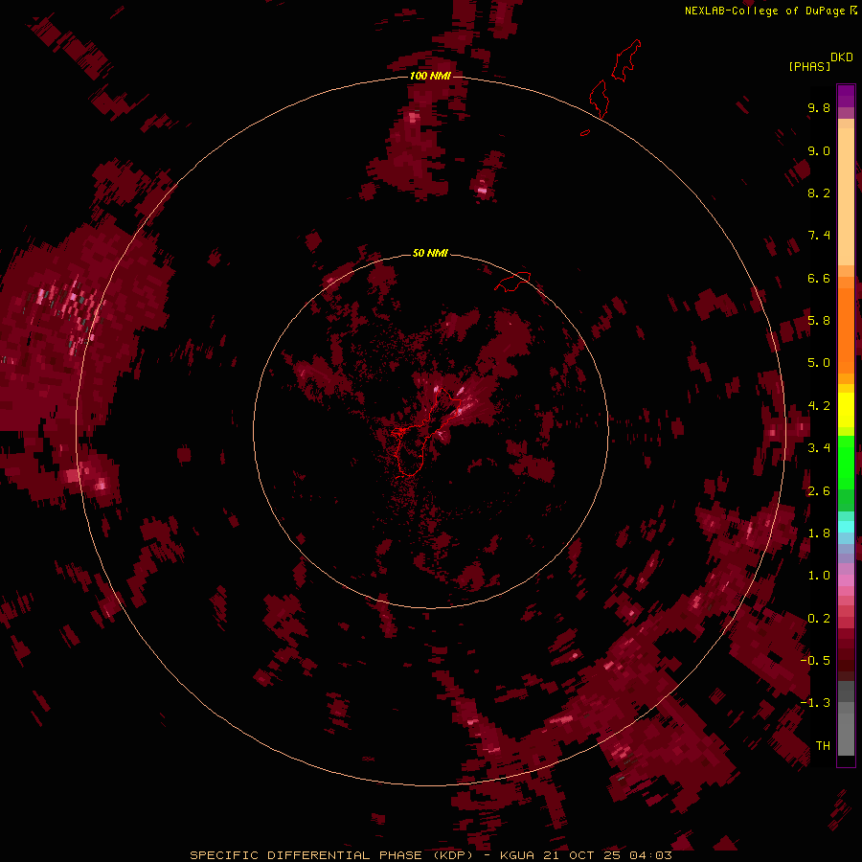Click the topmost island outline in upper right
Viewport: 862px width, 862px height.
626,60
